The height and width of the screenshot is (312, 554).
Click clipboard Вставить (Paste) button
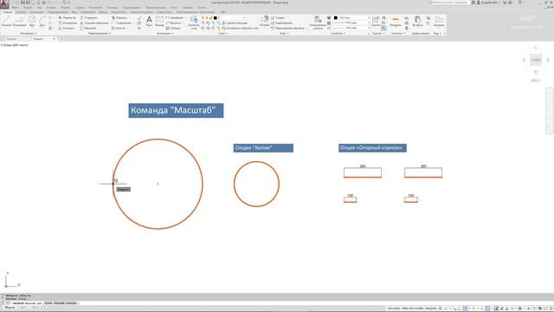tap(417, 21)
